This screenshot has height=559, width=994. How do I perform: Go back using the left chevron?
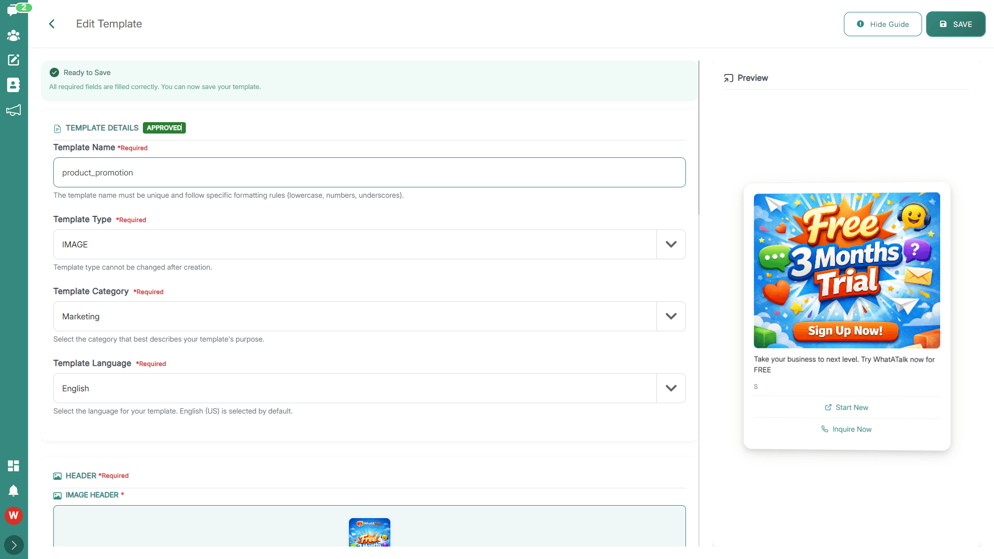52,24
